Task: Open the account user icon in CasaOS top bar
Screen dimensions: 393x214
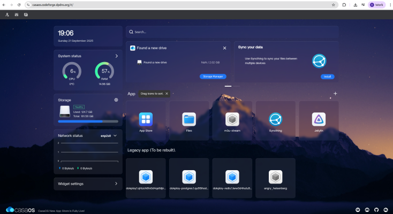Action: click(7, 15)
